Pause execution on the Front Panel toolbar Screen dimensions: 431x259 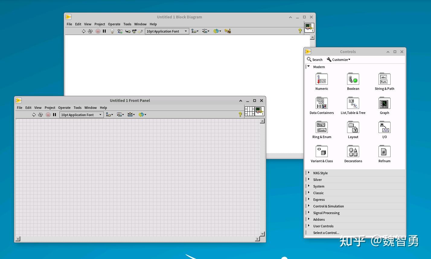click(55, 115)
